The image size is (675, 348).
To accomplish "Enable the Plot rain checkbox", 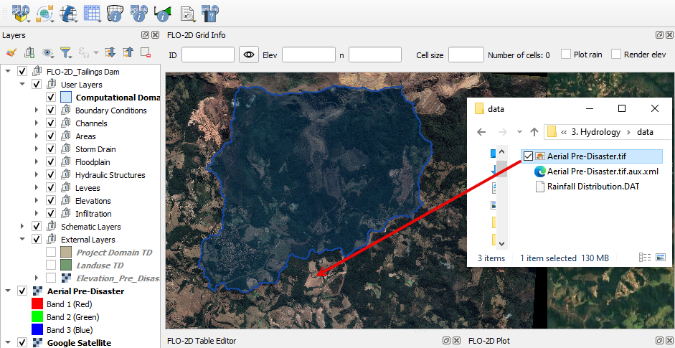I will (566, 55).
